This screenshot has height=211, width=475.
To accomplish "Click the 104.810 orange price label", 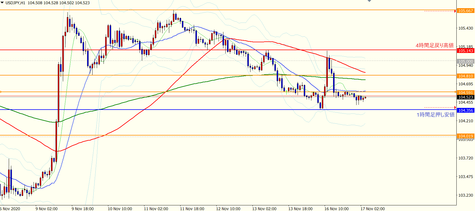I will tap(465, 76).
